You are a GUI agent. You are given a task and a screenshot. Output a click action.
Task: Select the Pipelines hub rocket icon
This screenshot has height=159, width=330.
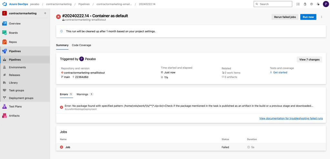click(x=5, y=51)
